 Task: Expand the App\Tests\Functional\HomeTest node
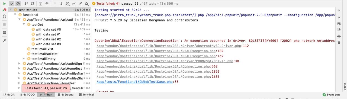click(x=19, y=83)
